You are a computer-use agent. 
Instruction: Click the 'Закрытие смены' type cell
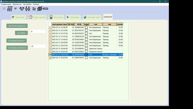96,48
